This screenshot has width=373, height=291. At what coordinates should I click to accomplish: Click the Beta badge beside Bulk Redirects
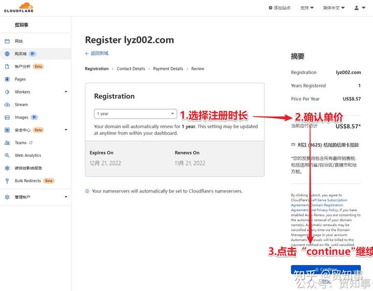point(49,181)
